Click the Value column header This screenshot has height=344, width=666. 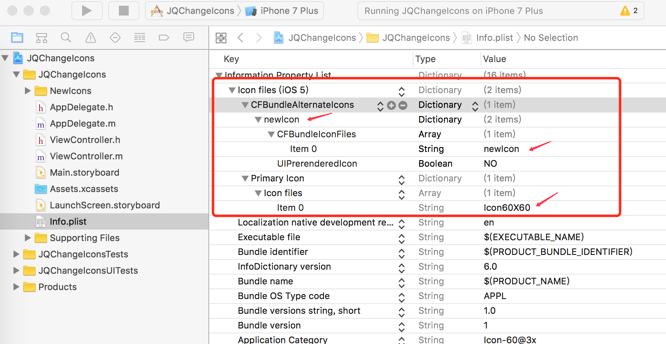click(494, 59)
